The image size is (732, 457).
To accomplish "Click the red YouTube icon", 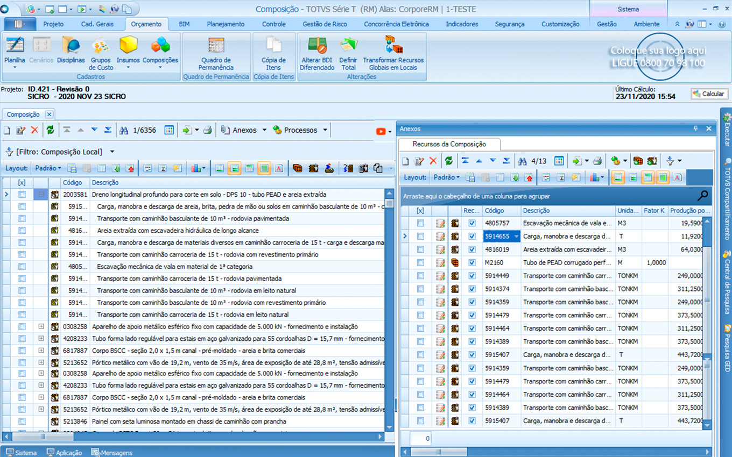I will point(381,131).
